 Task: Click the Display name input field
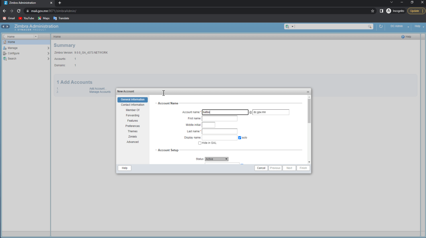tap(220, 138)
